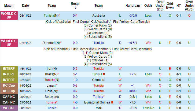Click the Handicap column header
Image resolution: width=195 pixels, height=111 pixels.
(x=133, y=6)
